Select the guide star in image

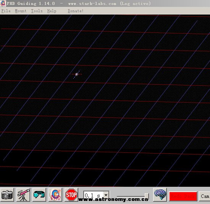pos(77,74)
